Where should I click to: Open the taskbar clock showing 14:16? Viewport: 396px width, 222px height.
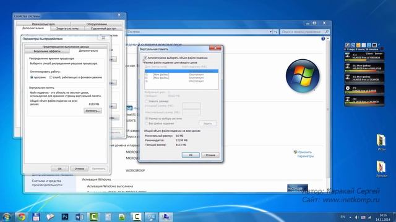(383, 217)
